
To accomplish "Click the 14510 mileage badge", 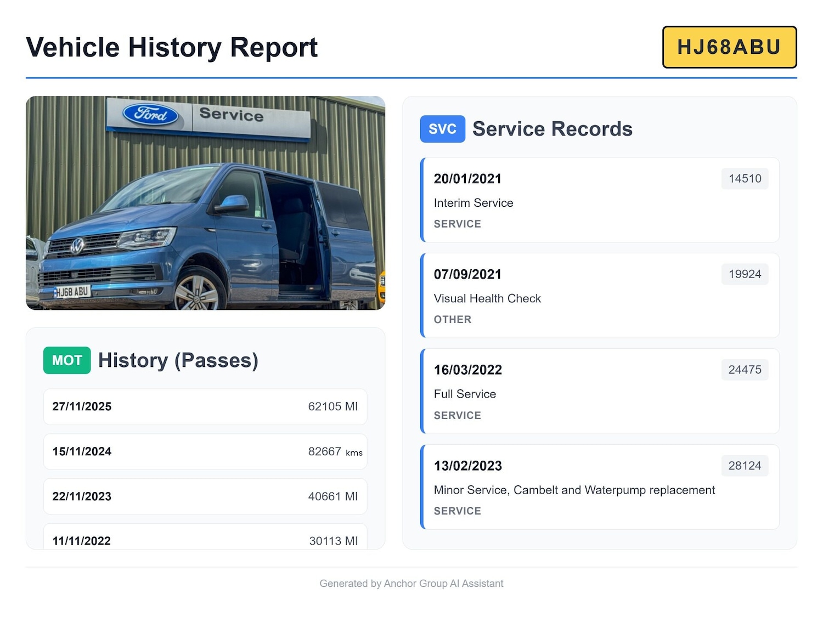I will pos(745,178).
